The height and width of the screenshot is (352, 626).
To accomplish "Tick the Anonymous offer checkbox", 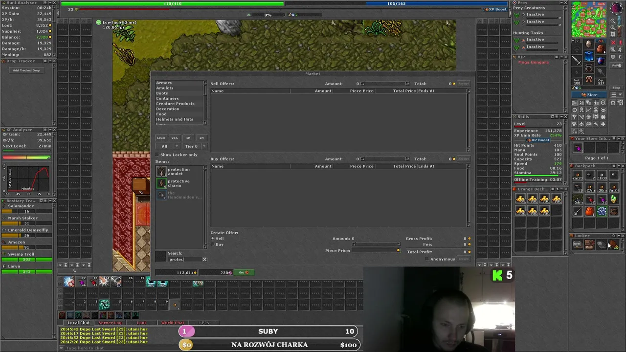I will (427, 259).
